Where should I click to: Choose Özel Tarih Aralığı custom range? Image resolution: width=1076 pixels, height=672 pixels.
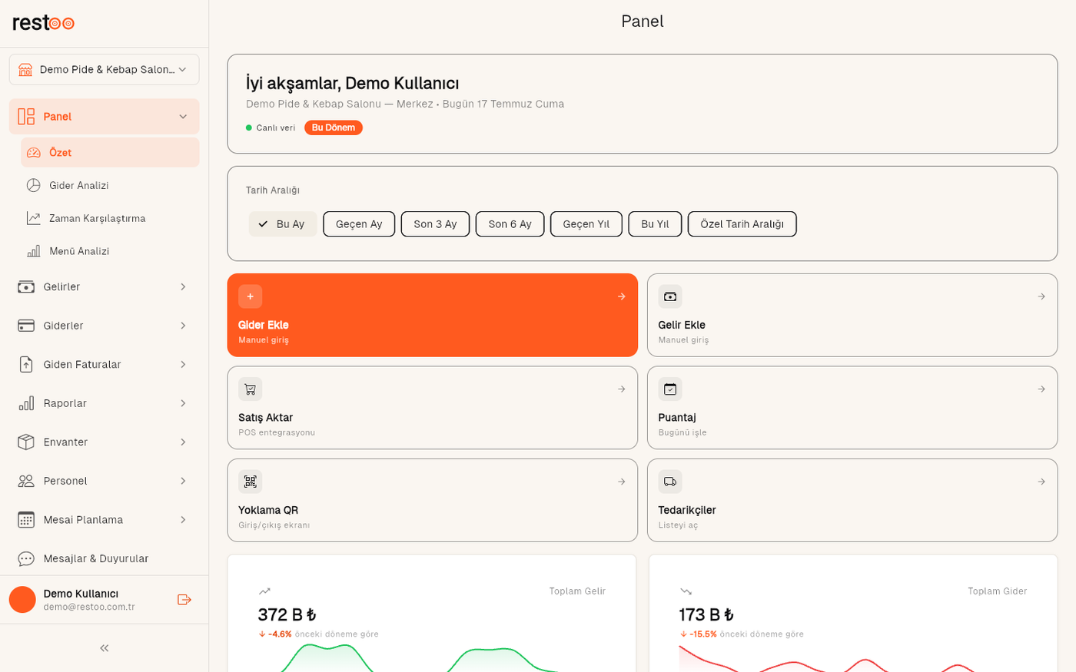pyautogui.click(x=742, y=224)
